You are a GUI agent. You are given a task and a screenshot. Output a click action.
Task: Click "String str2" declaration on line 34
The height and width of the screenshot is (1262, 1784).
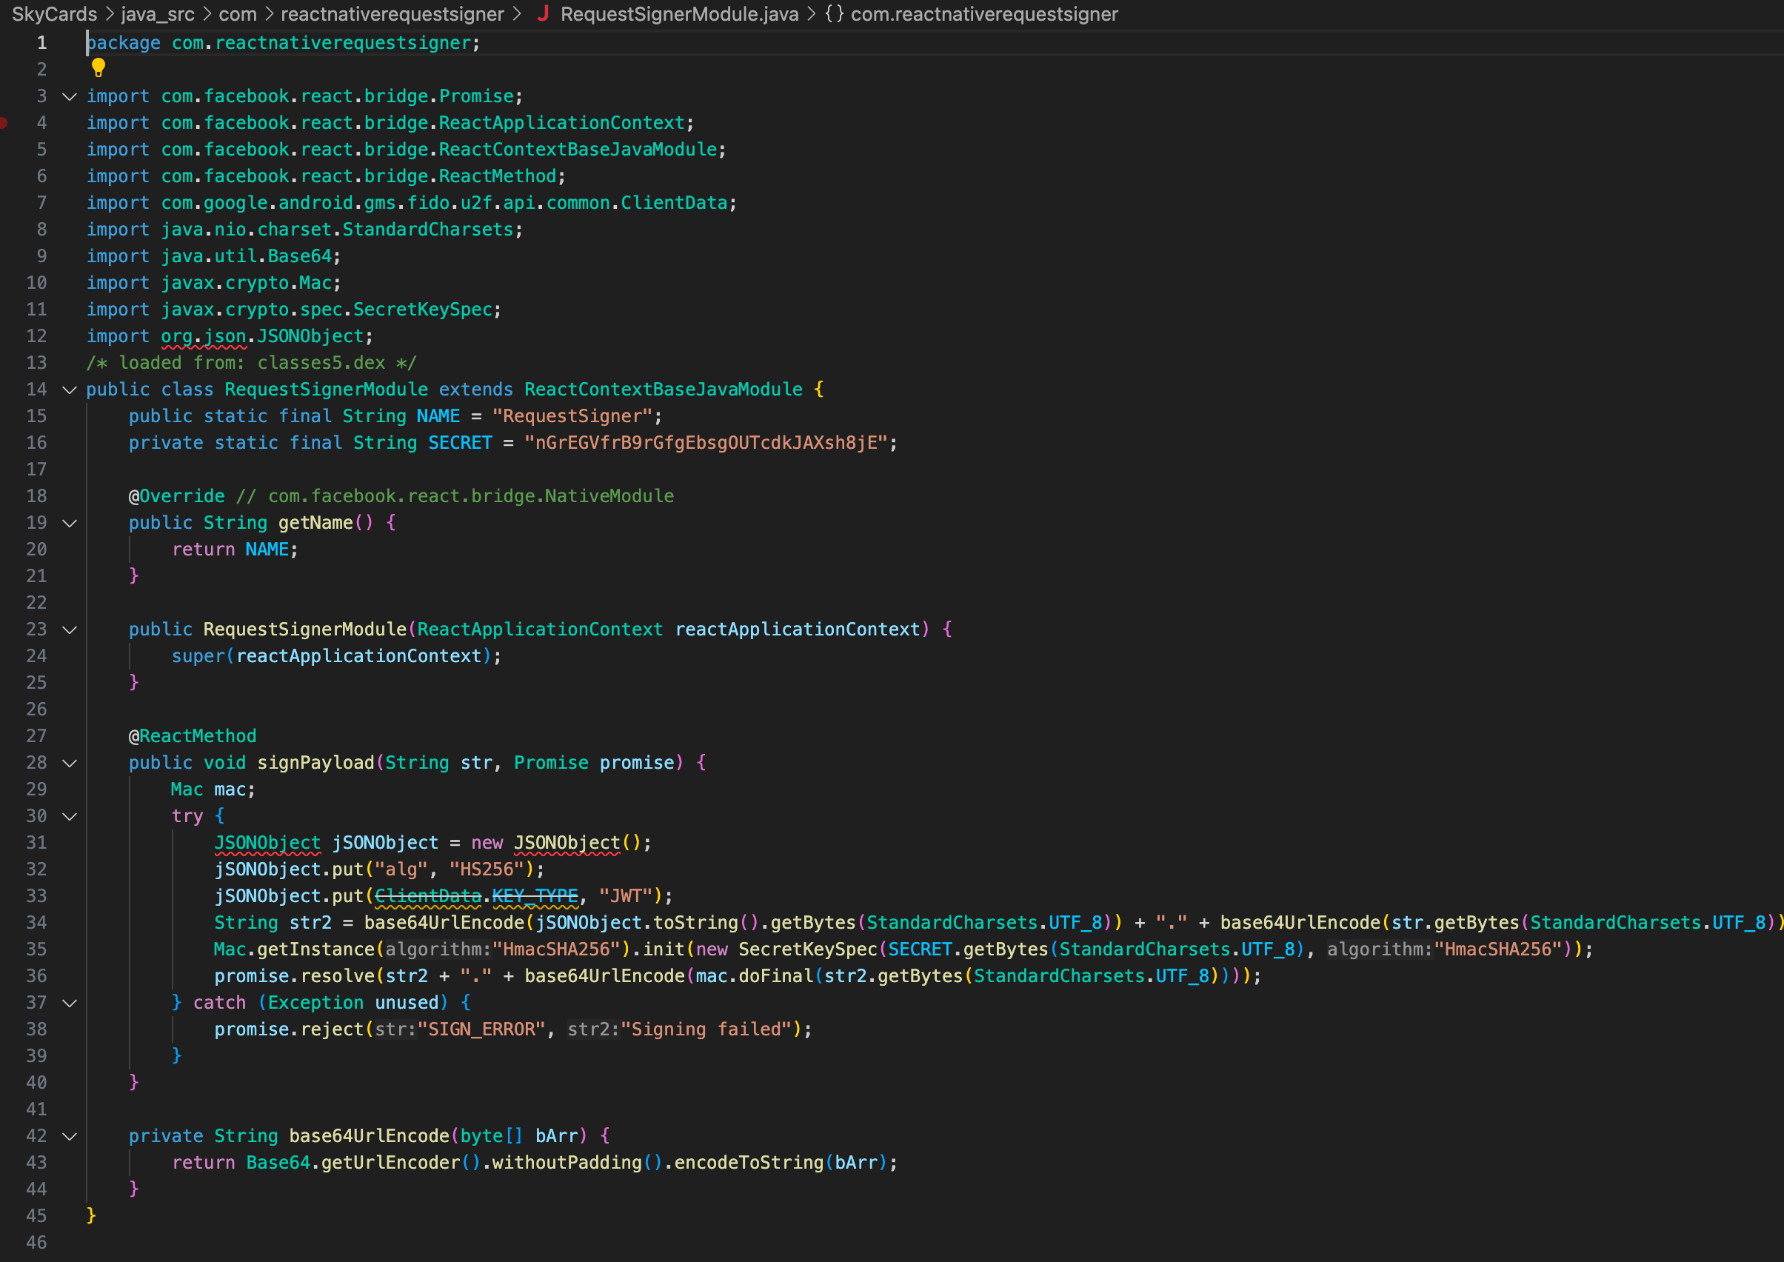tap(273, 924)
